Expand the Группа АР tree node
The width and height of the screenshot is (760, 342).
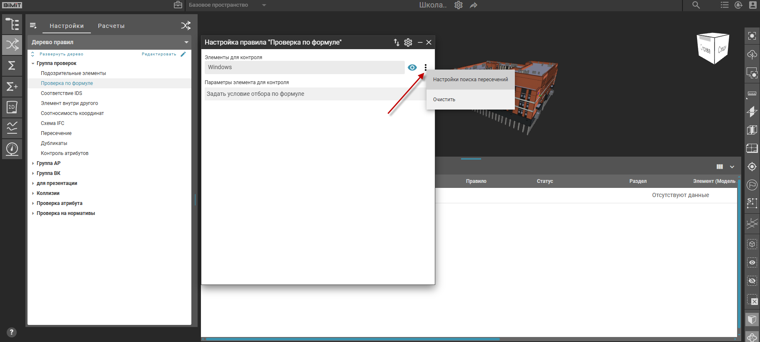(x=33, y=163)
